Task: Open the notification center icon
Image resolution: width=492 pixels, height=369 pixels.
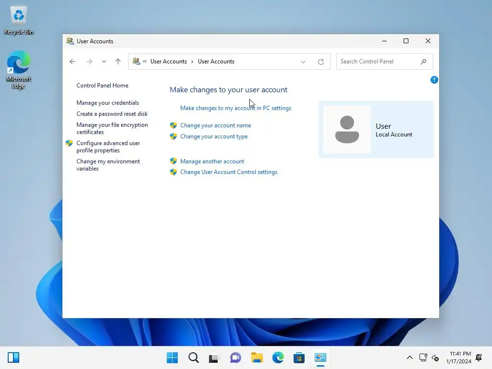Action: point(479,357)
